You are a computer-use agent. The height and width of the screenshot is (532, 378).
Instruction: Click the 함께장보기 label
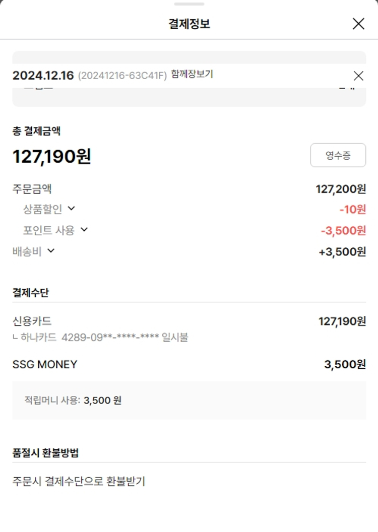(192, 75)
